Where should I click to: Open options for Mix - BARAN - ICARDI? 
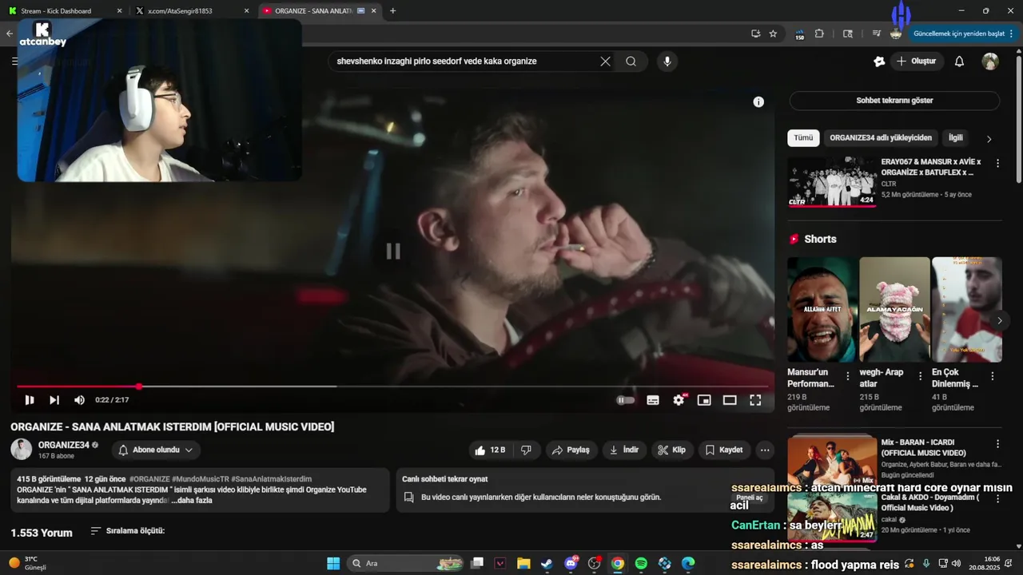[x=997, y=443]
